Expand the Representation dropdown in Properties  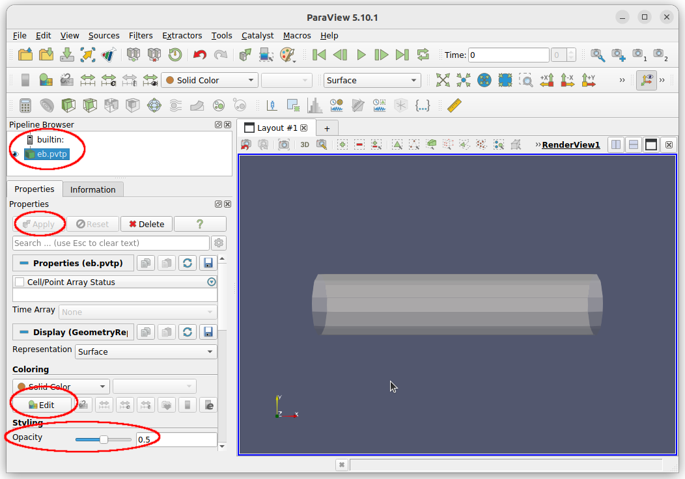coord(147,351)
